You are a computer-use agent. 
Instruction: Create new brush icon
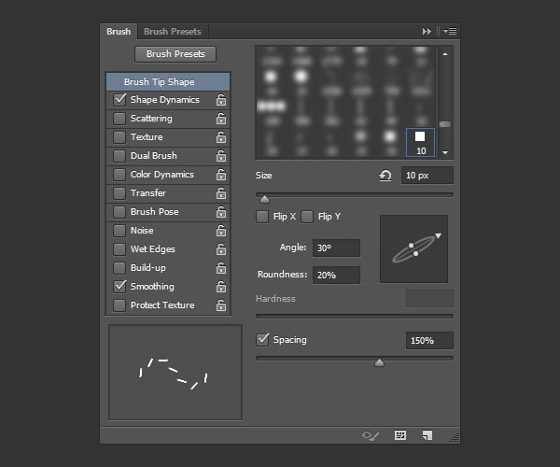[x=427, y=435]
